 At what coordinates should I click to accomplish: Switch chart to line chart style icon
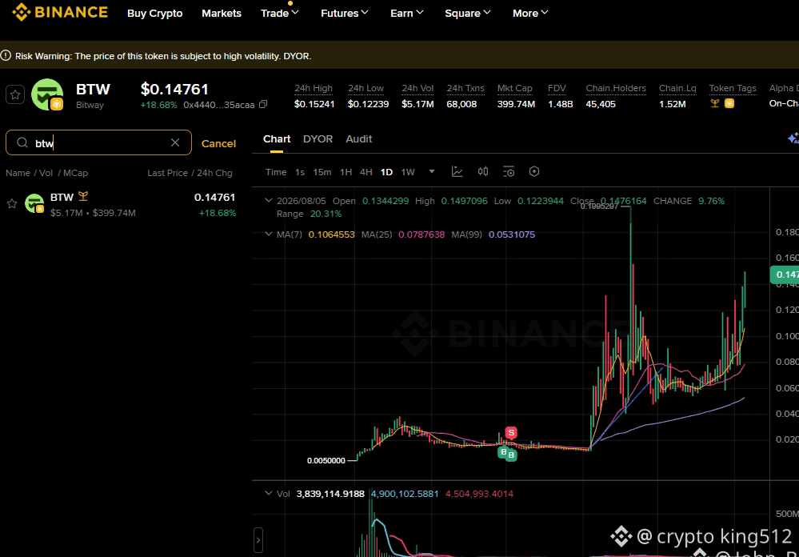click(457, 172)
